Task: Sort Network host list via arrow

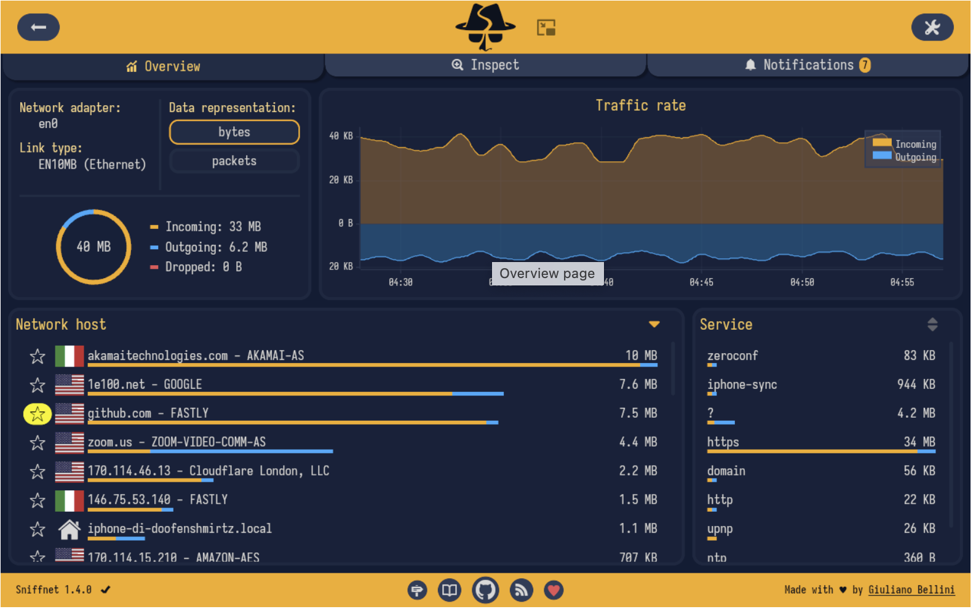Action: point(654,324)
